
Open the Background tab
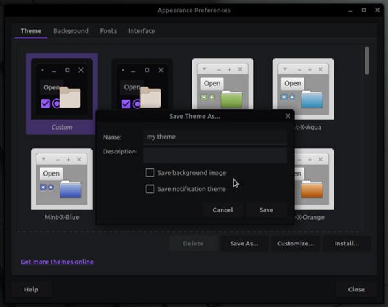(71, 31)
